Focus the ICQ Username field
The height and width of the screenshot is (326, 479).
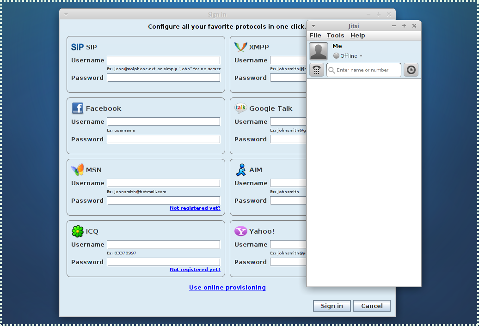[163, 244]
